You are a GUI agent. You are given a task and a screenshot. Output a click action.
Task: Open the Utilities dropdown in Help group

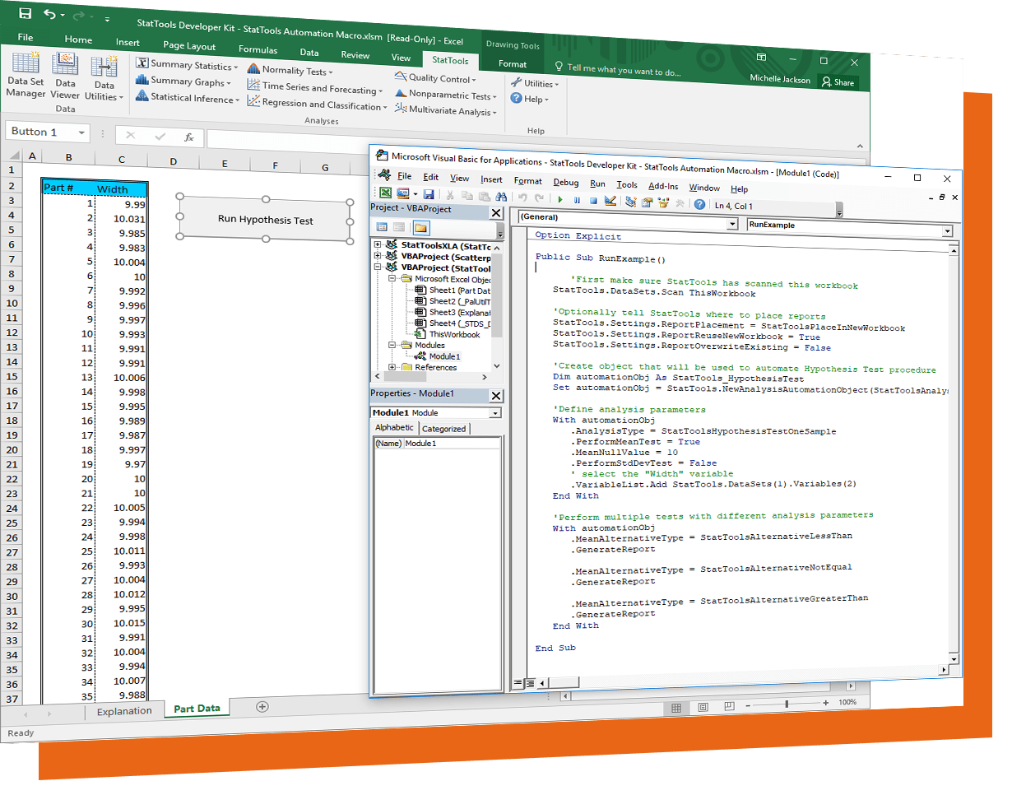535,83
